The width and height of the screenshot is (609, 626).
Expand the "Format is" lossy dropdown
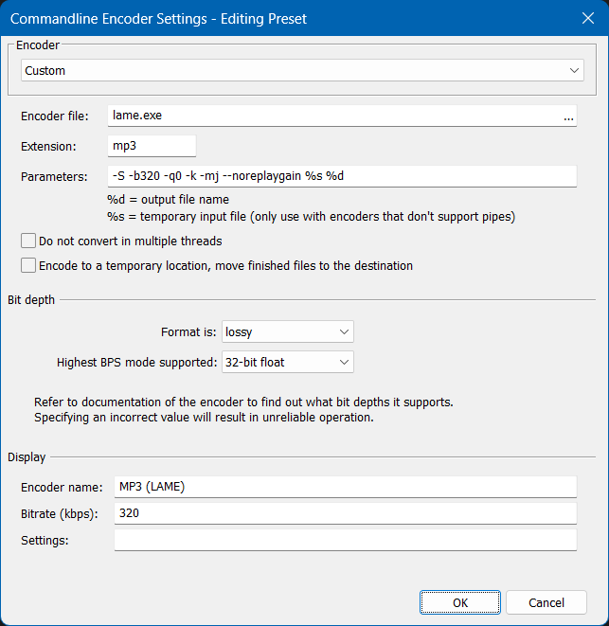click(x=287, y=331)
